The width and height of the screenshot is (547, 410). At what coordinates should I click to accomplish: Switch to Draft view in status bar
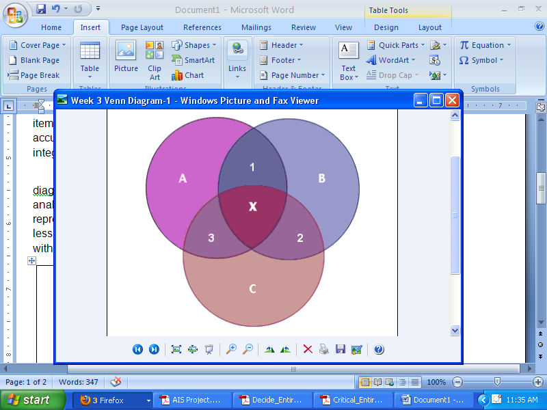[414, 382]
